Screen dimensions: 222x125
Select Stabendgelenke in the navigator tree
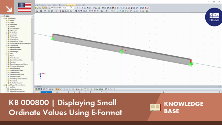15,47
